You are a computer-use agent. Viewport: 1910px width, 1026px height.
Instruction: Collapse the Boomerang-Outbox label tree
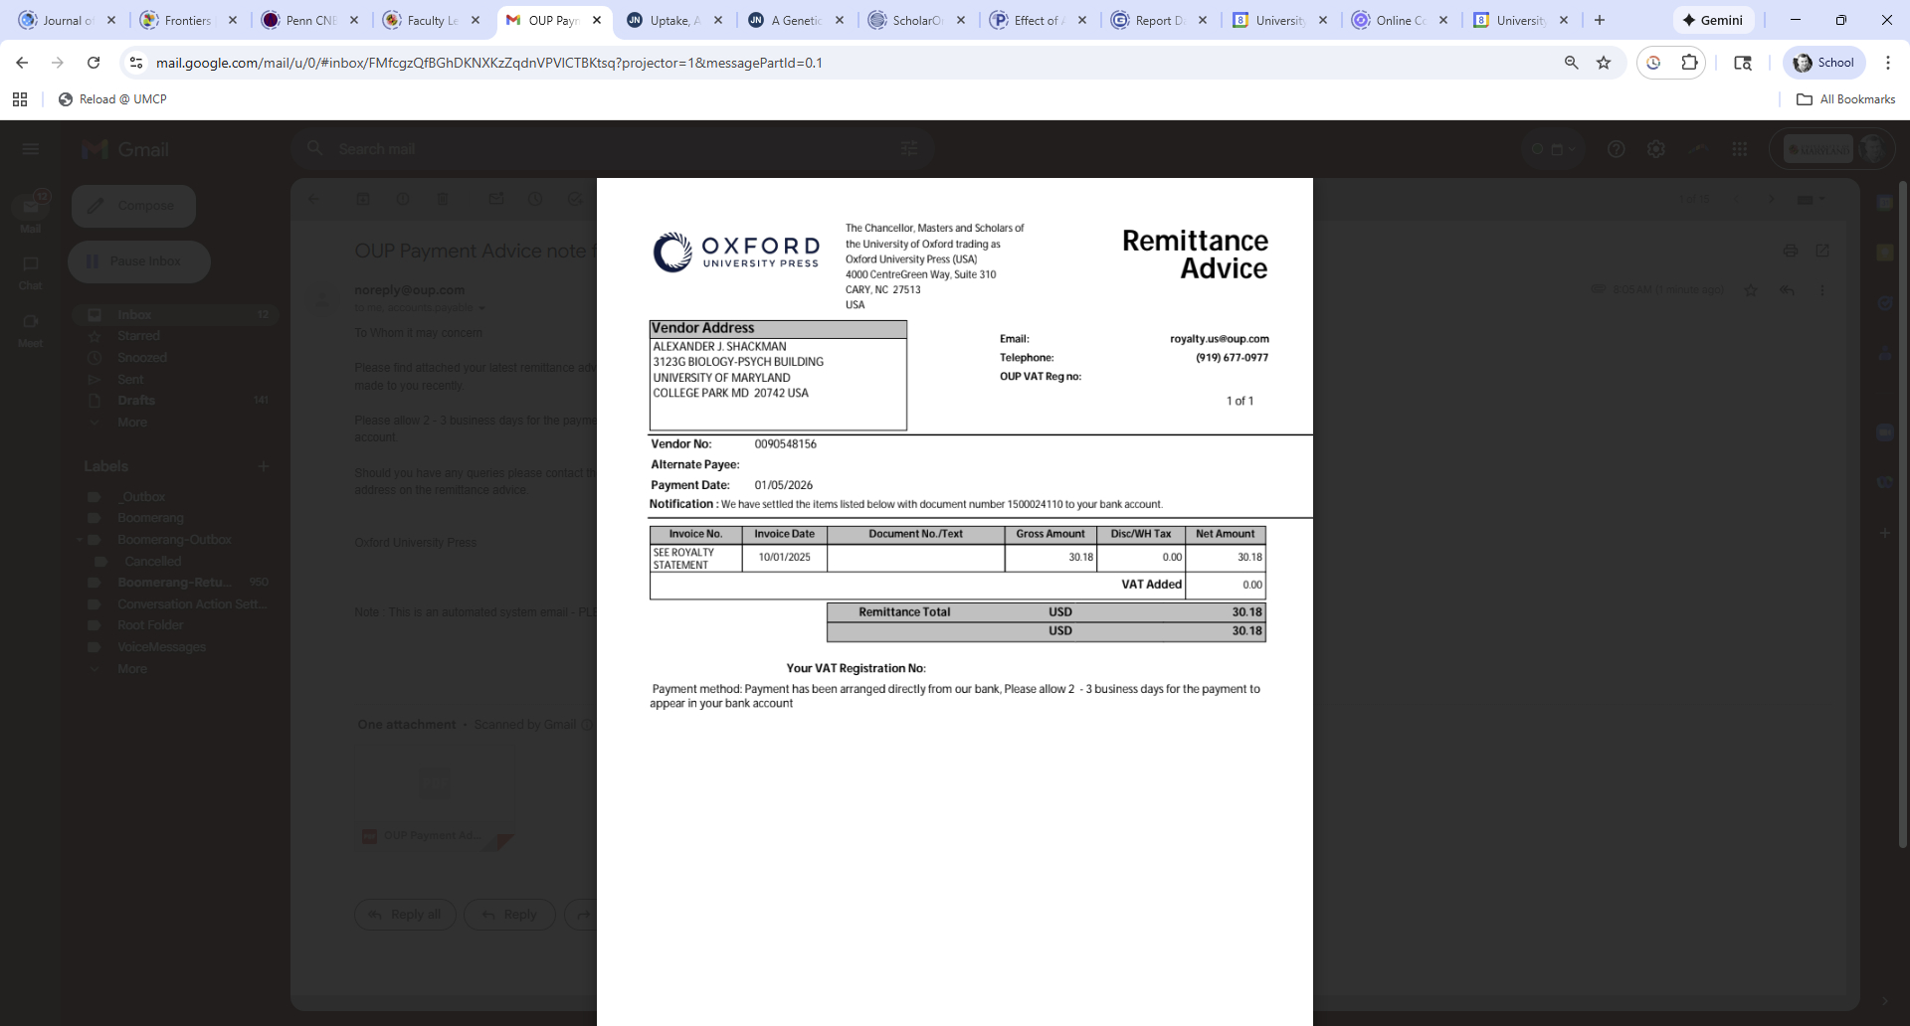tap(80, 540)
